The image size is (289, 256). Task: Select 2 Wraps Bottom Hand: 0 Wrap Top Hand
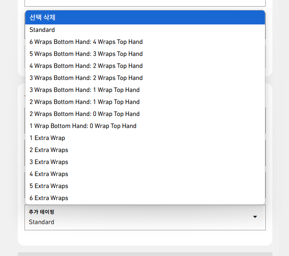[145, 114]
